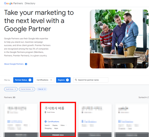Click the South Korea location text on 주식회사 바름 card
Image resolution: width=149 pixels, height=137 pixels.
tap(51, 112)
